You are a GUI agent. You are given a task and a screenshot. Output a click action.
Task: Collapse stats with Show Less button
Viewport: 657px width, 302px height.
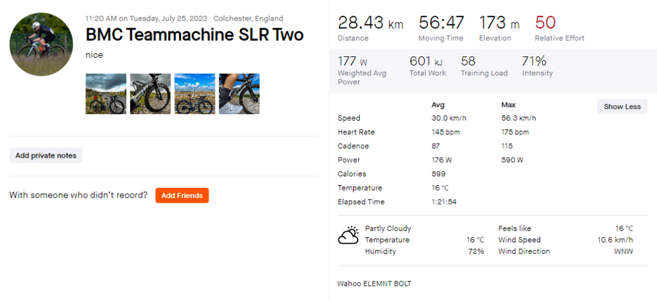pos(622,106)
